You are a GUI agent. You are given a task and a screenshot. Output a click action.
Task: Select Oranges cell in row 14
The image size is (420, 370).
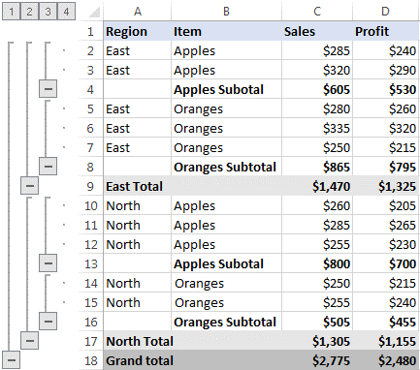226,283
